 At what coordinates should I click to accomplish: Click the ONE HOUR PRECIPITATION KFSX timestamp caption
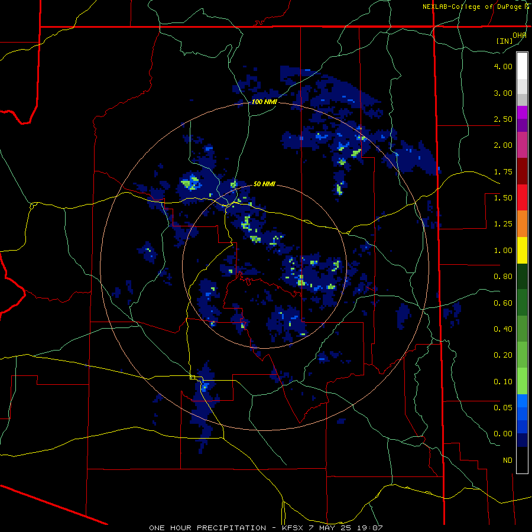266,528
